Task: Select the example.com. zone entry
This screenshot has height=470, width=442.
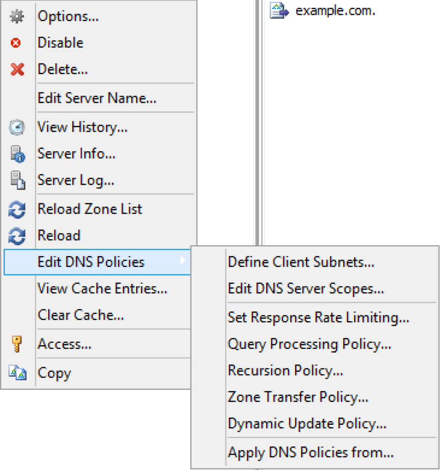Action: pyautogui.click(x=335, y=11)
